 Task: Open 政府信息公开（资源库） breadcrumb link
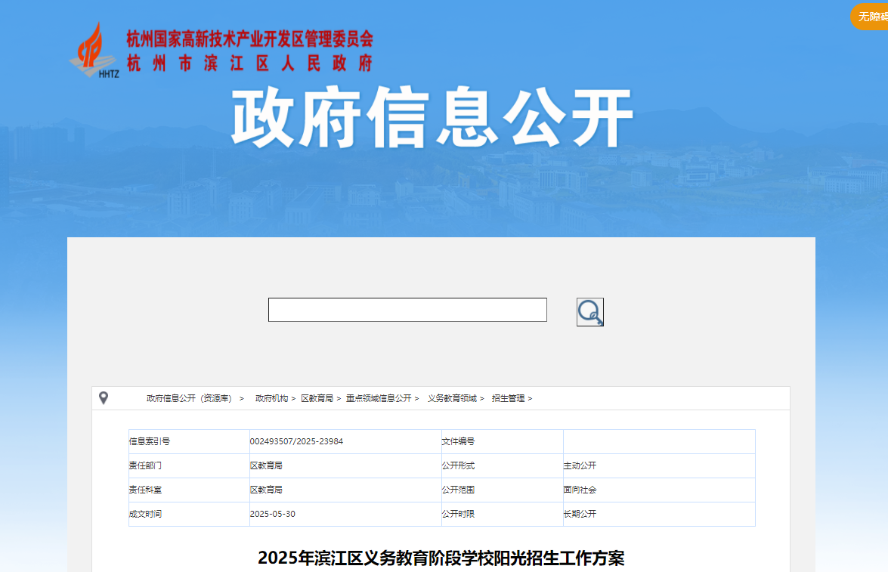pyautogui.click(x=189, y=398)
